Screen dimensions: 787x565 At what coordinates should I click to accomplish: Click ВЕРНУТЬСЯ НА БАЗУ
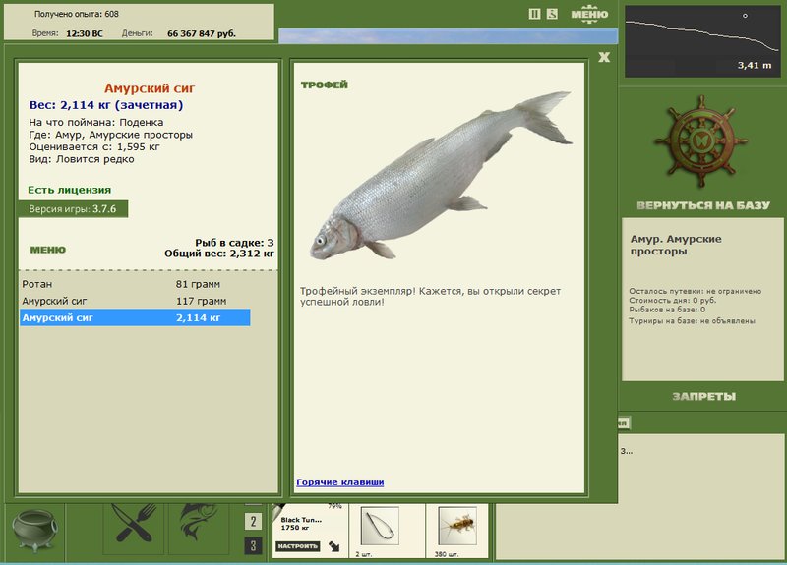tap(702, 205)
